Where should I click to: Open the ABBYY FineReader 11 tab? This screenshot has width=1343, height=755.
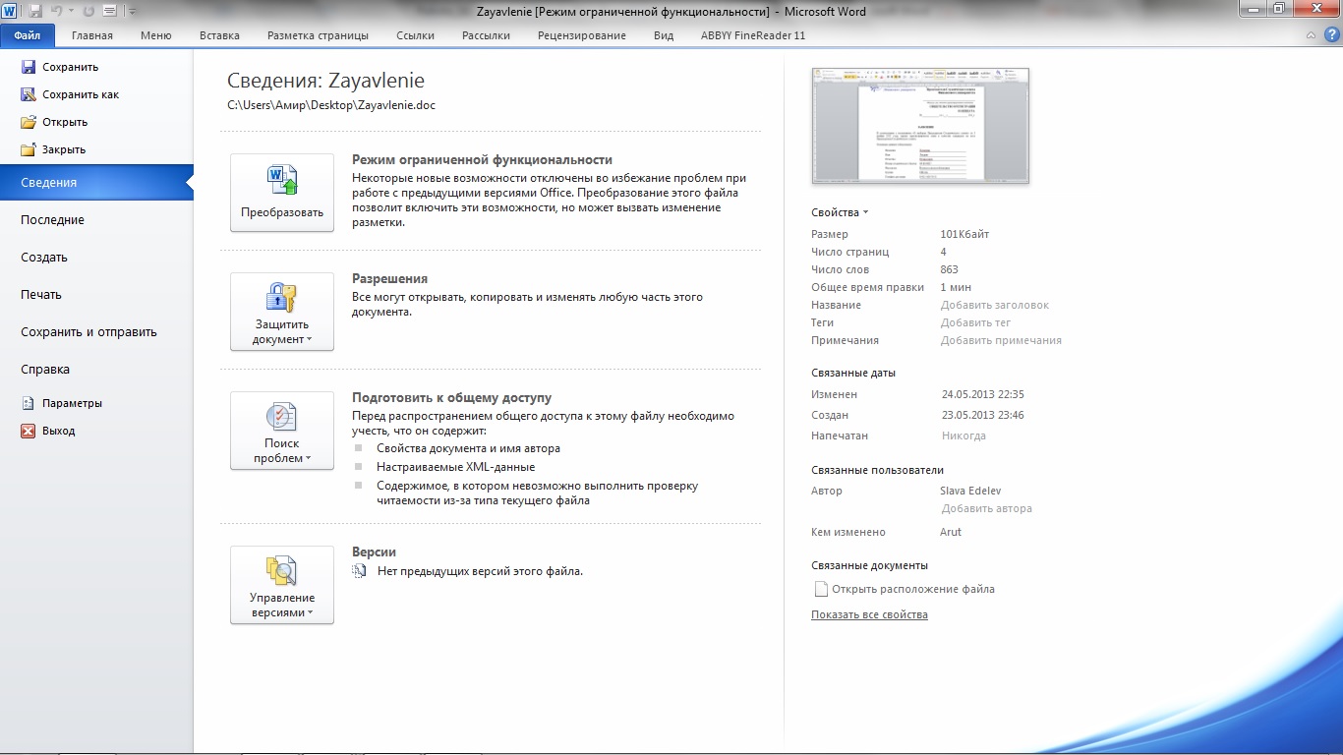coord(753,35)
